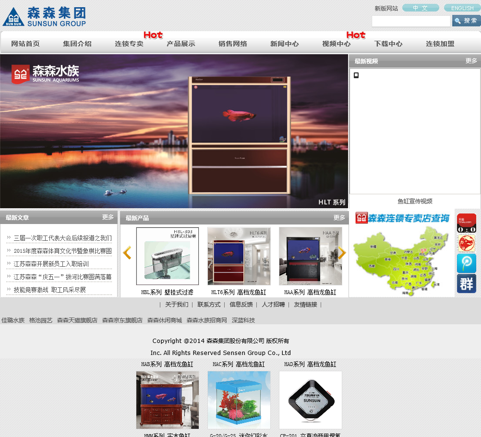
Task: Open article 江苏森森庆五一拔河比赛圆满落幕
Action: (62, 277)
